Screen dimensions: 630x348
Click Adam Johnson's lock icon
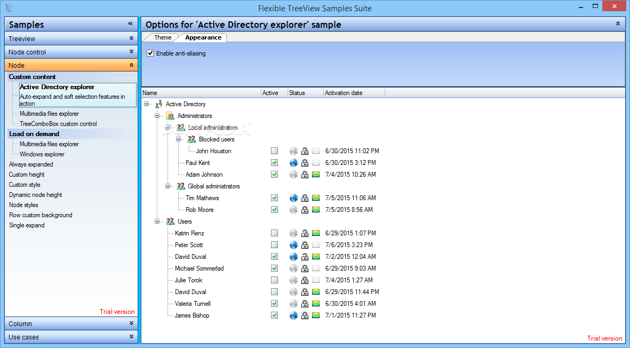click(x=305, y=175)
